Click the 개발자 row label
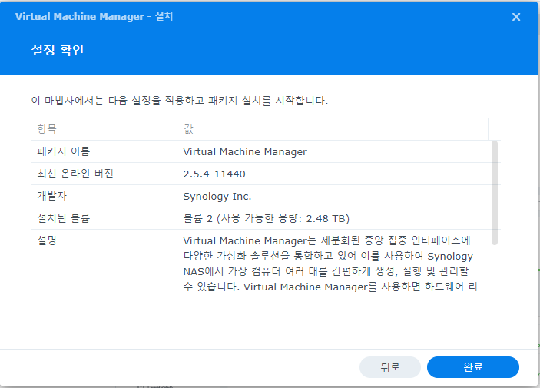Viewport: 540px width, 388px height. (51, 196)
